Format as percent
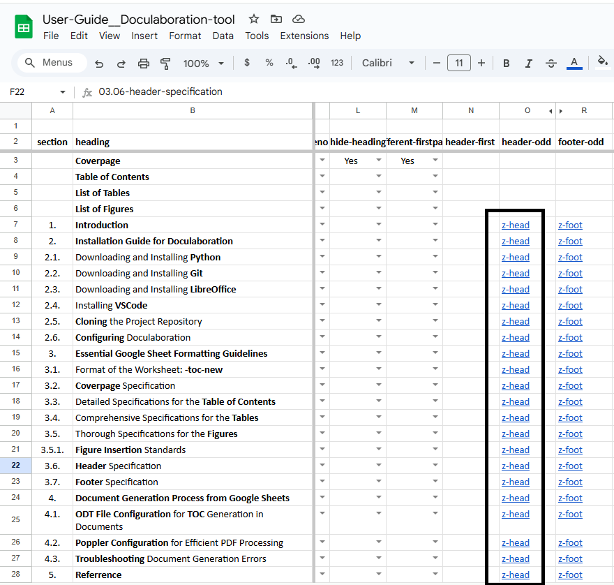This screenshot has height=585, width=614. click(x=269, y=62)
